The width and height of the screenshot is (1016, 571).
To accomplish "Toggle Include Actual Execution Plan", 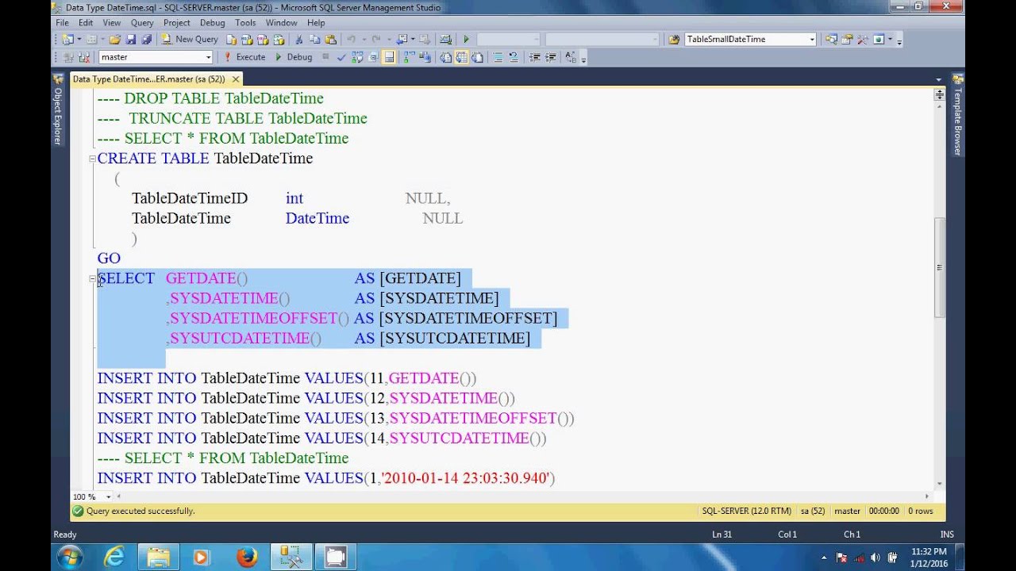I will click(x=408, y=57).
